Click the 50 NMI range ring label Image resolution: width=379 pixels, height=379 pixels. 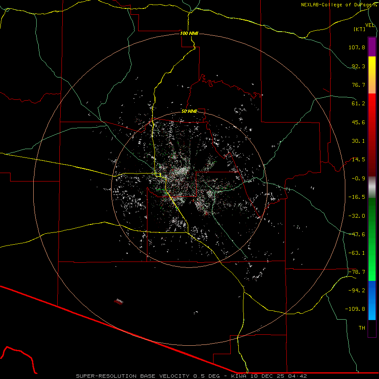tap(189, 111)
